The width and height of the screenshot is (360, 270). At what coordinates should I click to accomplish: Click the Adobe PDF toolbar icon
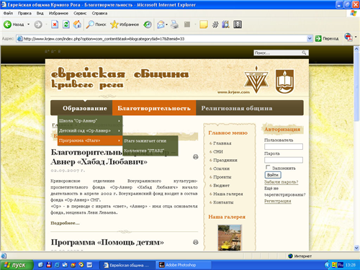pos(348,37)
